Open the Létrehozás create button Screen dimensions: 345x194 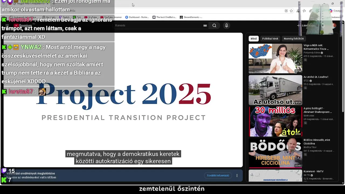[x=306, y=26]
